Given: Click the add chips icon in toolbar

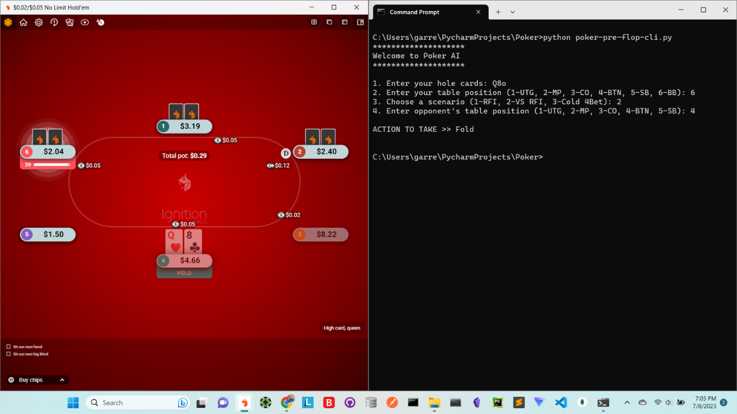Looking at the screenshot, I should point(100,22).
